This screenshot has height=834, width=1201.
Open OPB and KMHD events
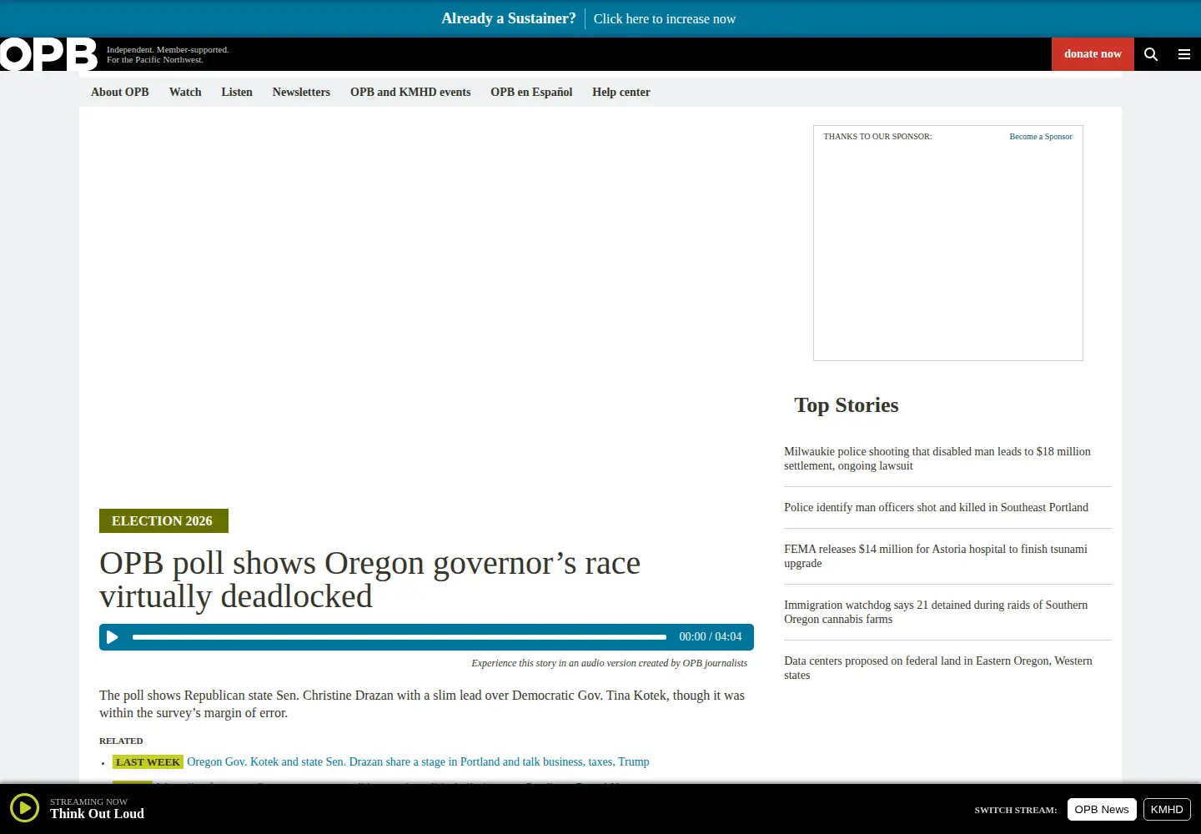[x=410, y=93]
